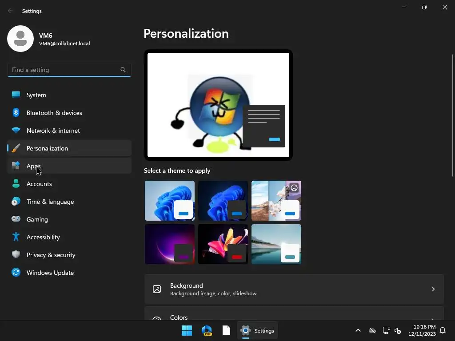The image size is (455, 341).
Task: Open Background settings chevron
Action: click(433, 289)
